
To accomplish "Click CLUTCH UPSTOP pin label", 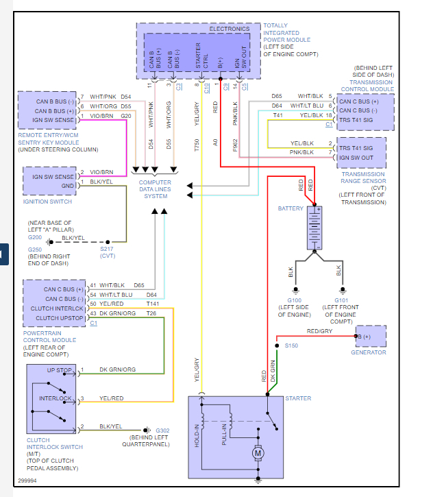I will [59, 318].
